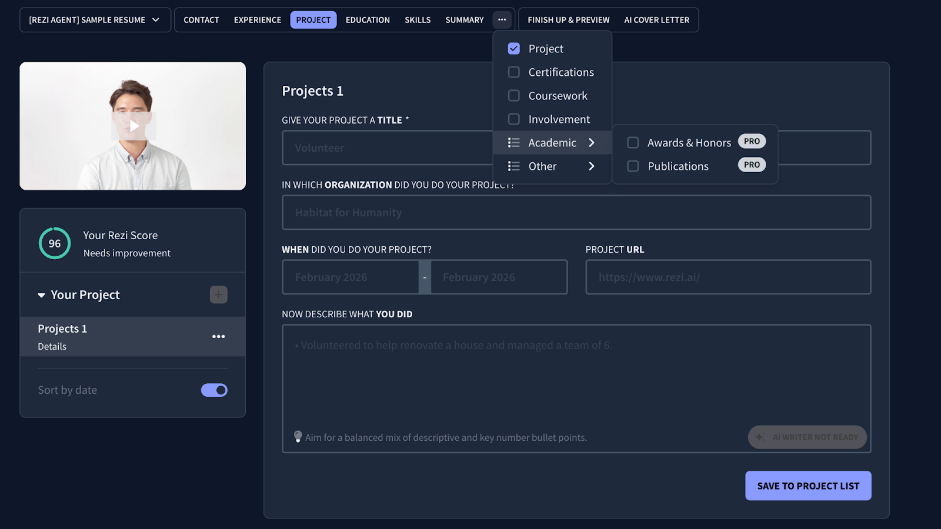Click Save to Project List button
The image size is (941, 529).
coord(808,486)
